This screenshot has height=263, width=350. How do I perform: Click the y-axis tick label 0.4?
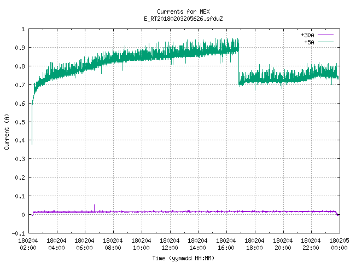20,140
